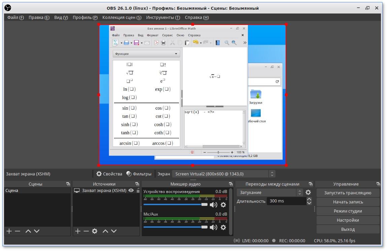Click the Выход button

[x=348, y=229]
